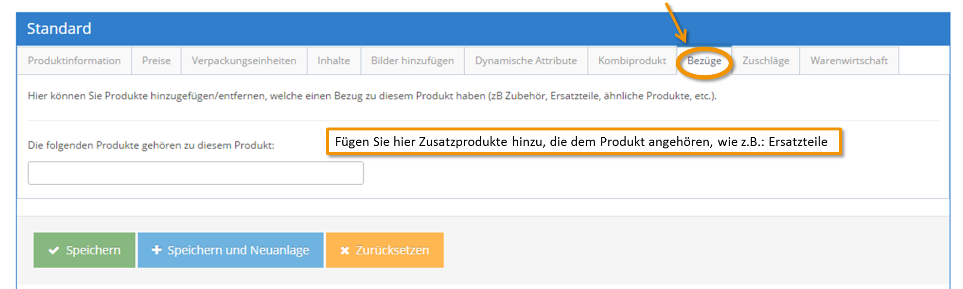
Task: Switch to the Warenwirtschaft tab
Action: [849, 61]
